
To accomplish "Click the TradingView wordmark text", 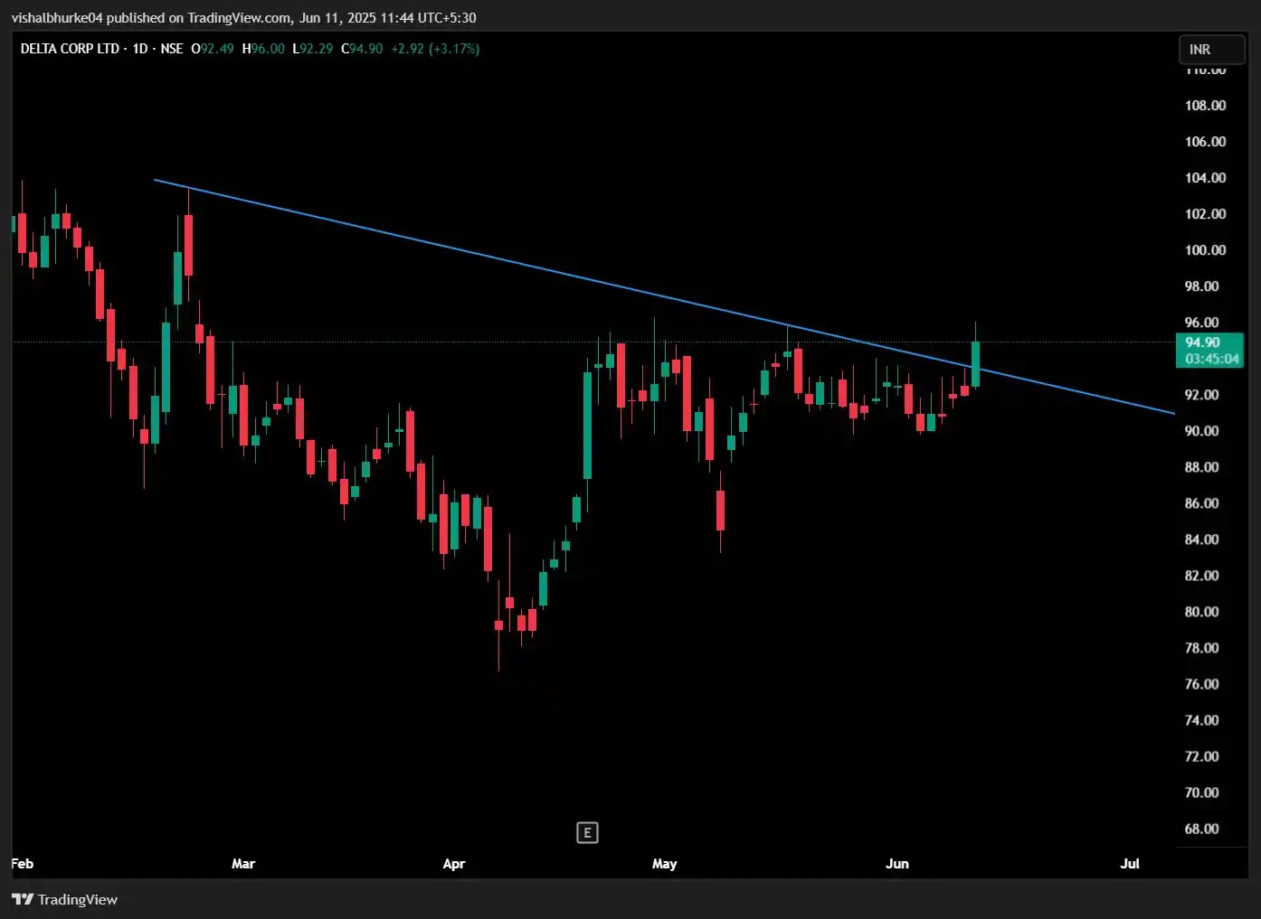I will pos(78,899).
